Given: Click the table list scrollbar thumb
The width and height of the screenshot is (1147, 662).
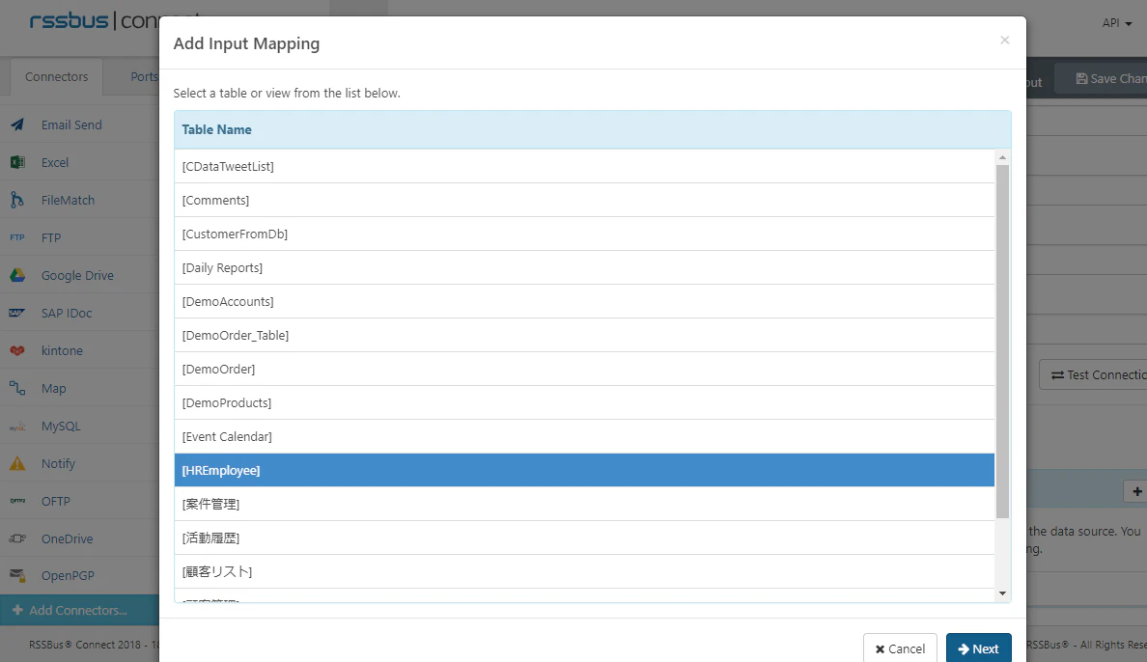Looking at the screenshot, I should point(1003,341).
